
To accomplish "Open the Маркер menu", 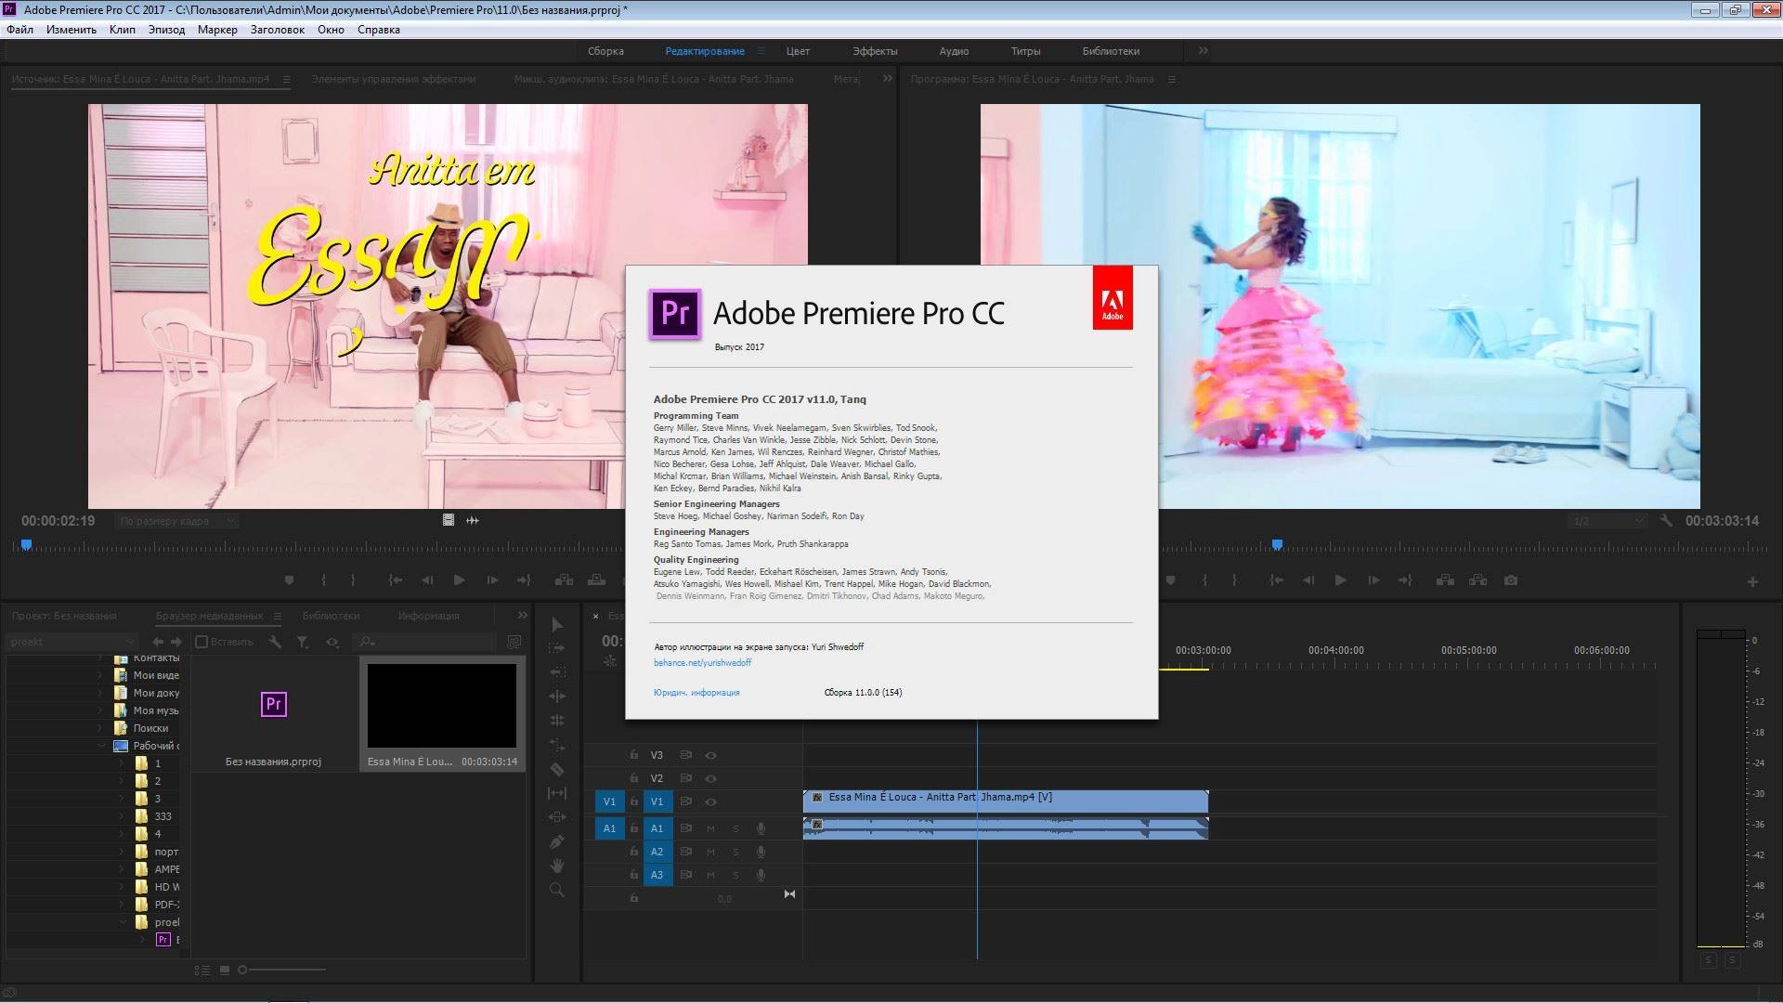I will pyautogui.click(x=217, y=30).
